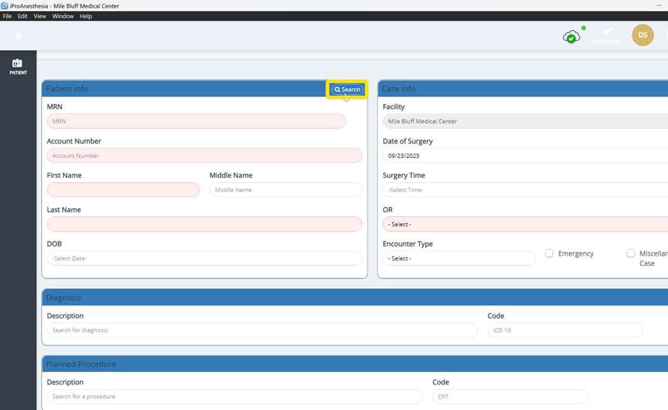Open the Window menu
The width and height of the screenshot is (668, 410).
(63, 17)
